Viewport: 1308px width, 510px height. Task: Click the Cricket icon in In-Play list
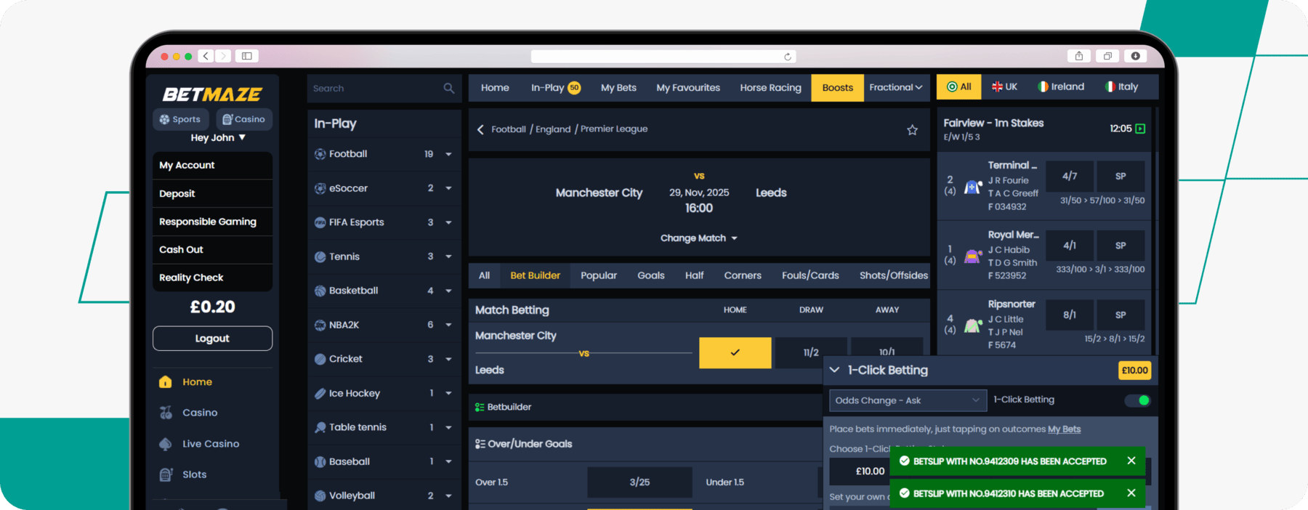pos(320,359)
